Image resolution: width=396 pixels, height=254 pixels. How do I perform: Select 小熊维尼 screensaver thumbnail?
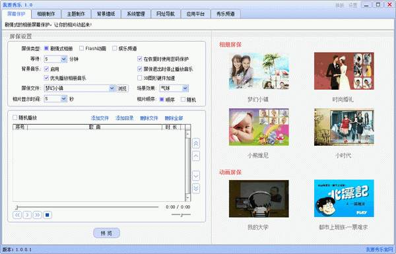(259, 127)
